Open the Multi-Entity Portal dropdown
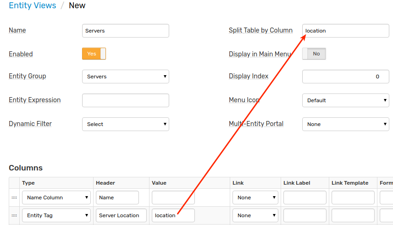 coord(346,124)
